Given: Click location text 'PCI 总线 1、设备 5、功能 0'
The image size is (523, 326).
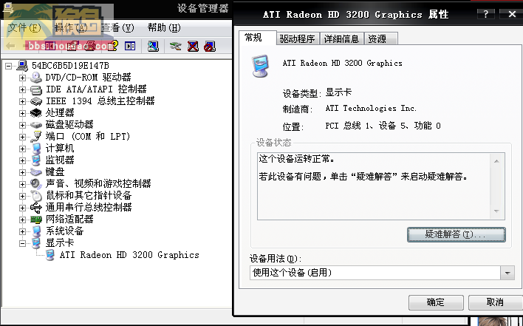Looking at the screenshot, I should pos(383,126).
